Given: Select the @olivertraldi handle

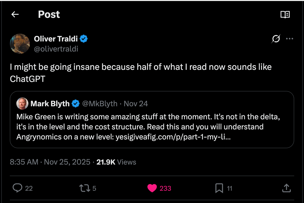Looking at the screenshot, I should (x=56, y=49).
